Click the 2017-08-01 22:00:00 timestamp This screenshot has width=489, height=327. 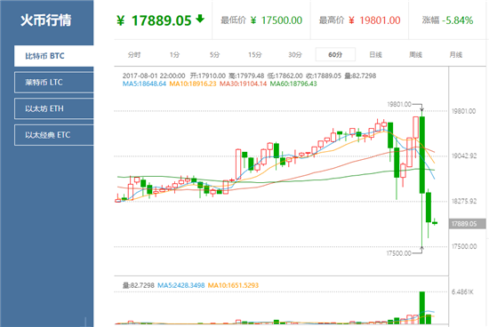154,76
